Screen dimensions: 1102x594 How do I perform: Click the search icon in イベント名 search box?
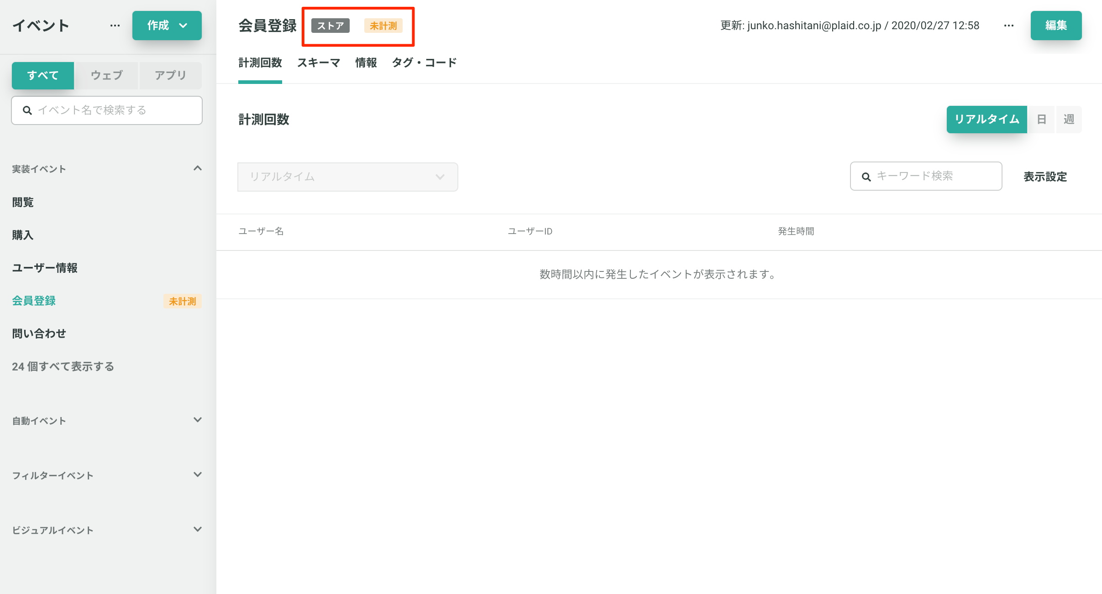click(27, 110)
